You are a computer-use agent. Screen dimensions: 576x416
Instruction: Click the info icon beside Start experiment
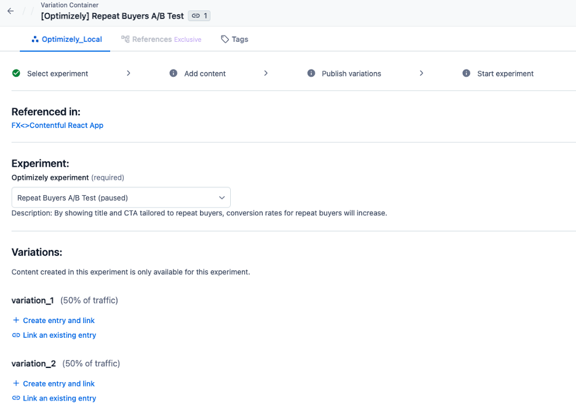(x=466, y=73)
